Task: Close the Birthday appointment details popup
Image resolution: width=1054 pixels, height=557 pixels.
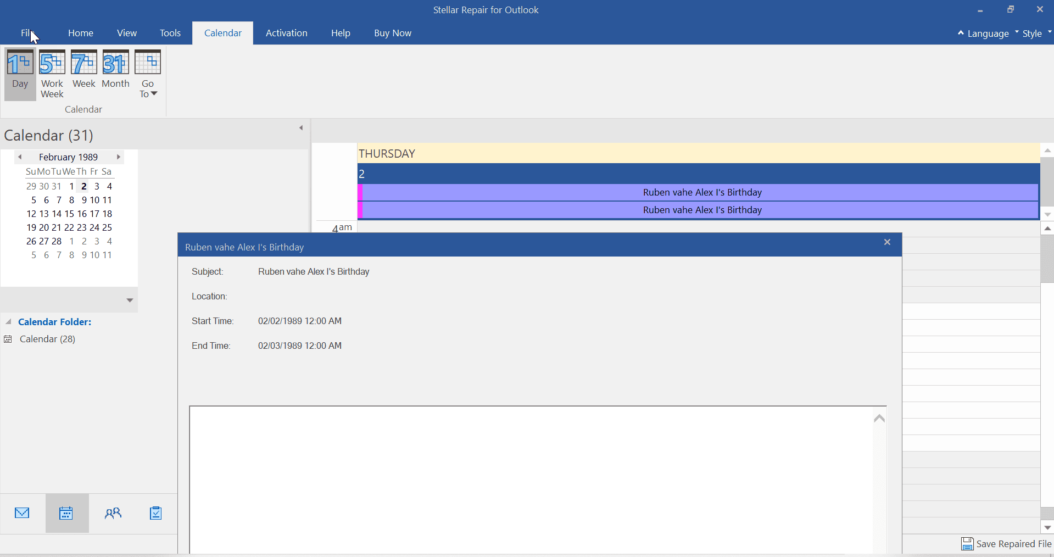Action: (886, 242)
